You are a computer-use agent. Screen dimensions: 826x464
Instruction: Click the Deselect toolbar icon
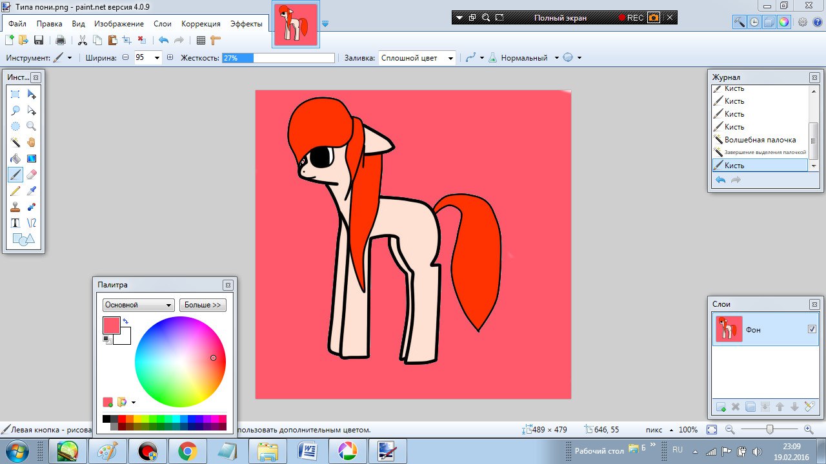tap(141, 40)
